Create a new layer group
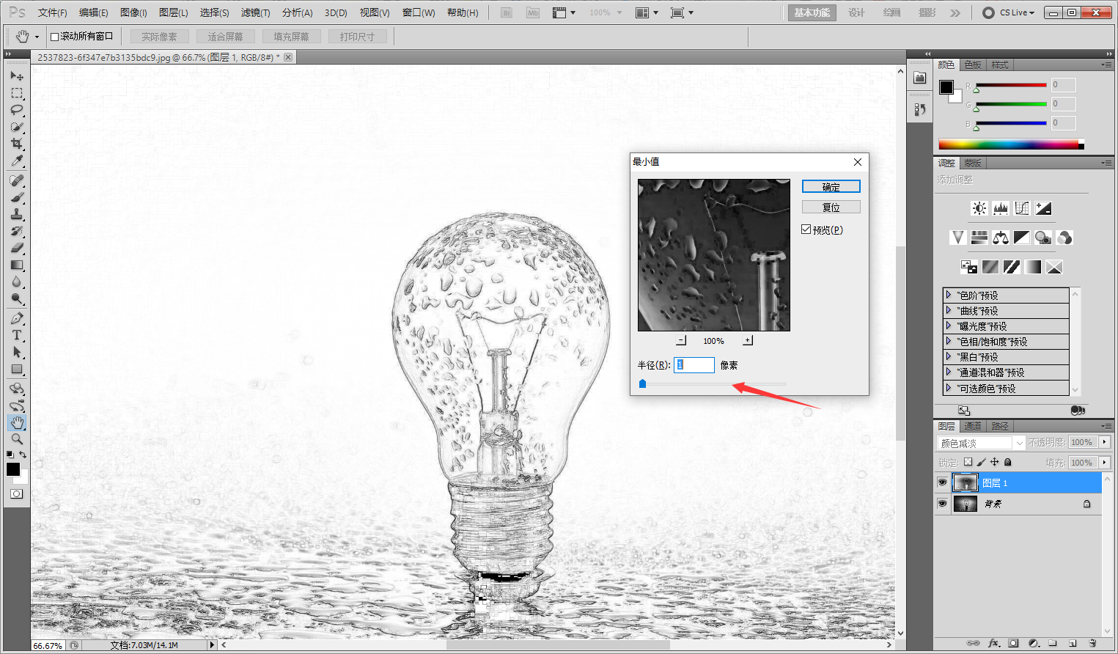 coord(1053,643)
